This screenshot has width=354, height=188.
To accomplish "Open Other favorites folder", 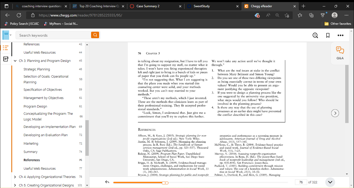I will point(338,24).
